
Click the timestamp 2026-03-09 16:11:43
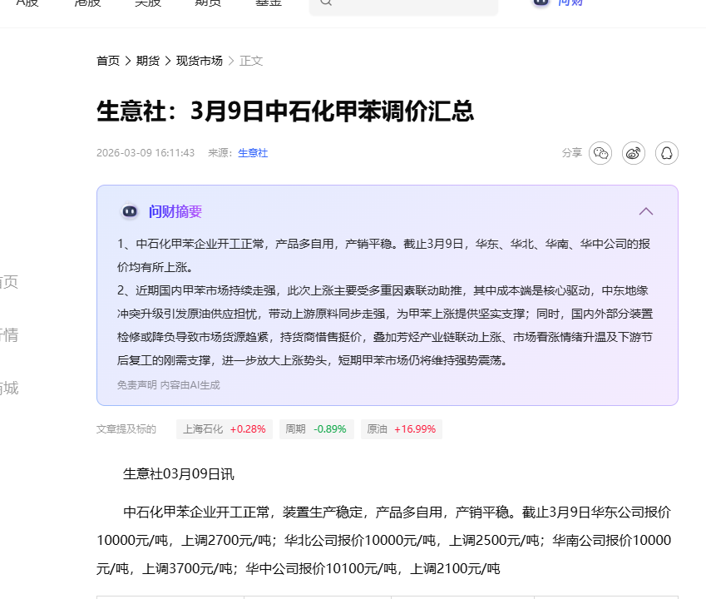tap(146, 153)
